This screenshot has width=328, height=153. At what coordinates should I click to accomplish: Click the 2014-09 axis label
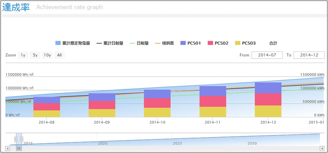pos(102,122)
